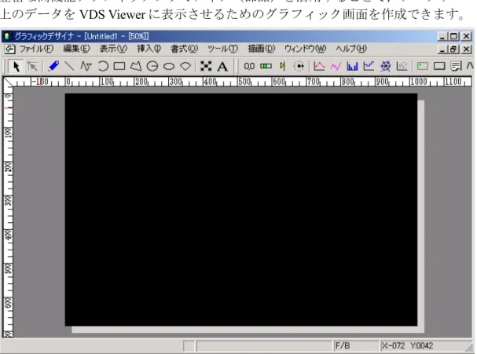Click the yellow arrow step icon
The width and height of the screenshot is (477, 354).
coord(283,66)
